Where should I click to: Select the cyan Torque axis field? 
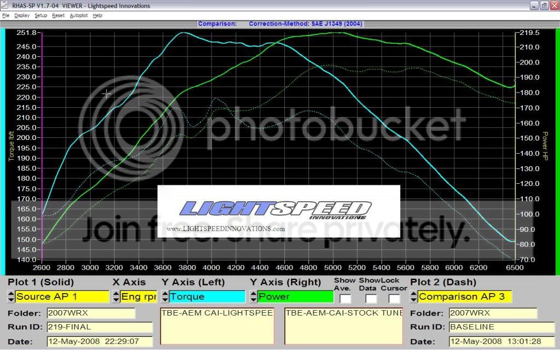click(207, 296)
